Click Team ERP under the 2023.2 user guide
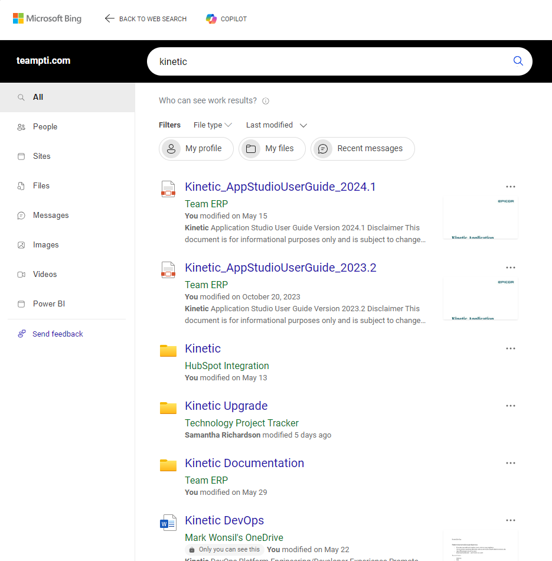Image resolution: width=552 pixels, height=561 pixels. 207,285
